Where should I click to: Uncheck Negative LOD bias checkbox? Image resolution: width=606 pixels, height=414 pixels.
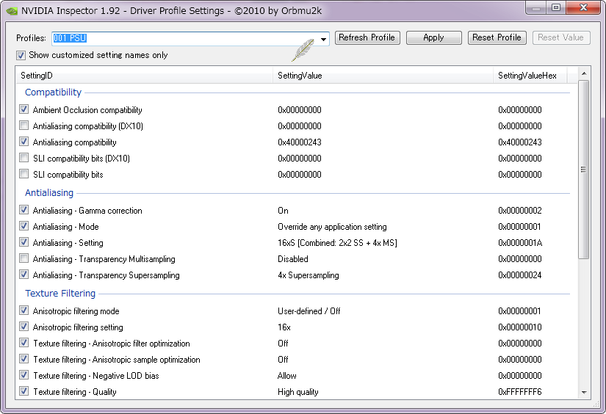(x=24, y=375)
